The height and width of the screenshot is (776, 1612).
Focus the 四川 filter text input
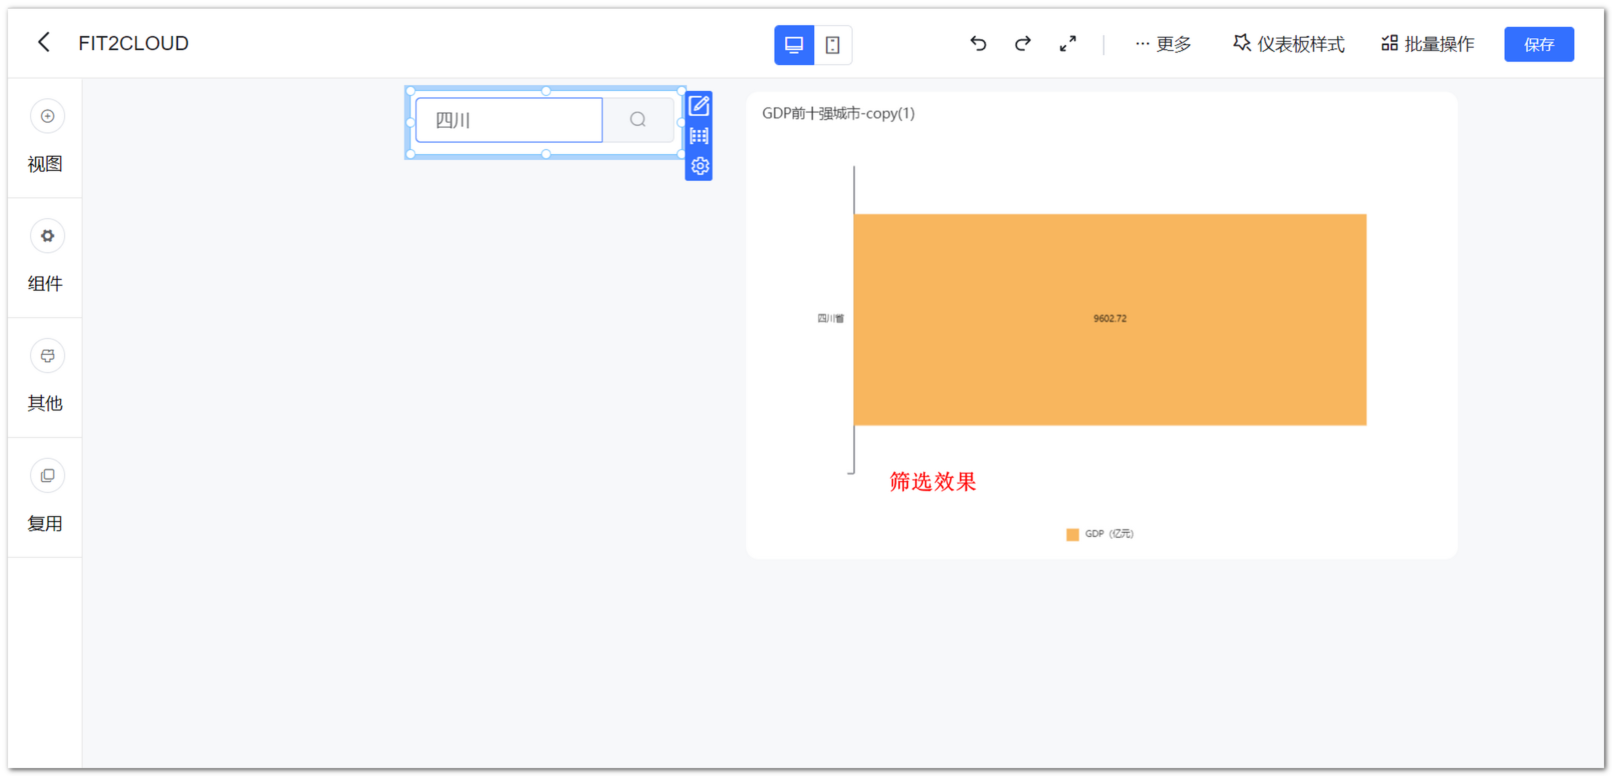(509, 119)
